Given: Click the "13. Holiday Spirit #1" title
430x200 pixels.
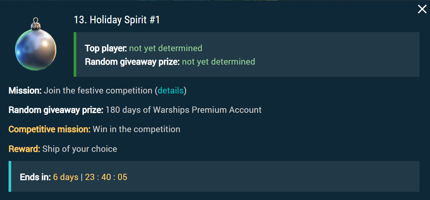Looking at the screenshot, I should (117, 20).
